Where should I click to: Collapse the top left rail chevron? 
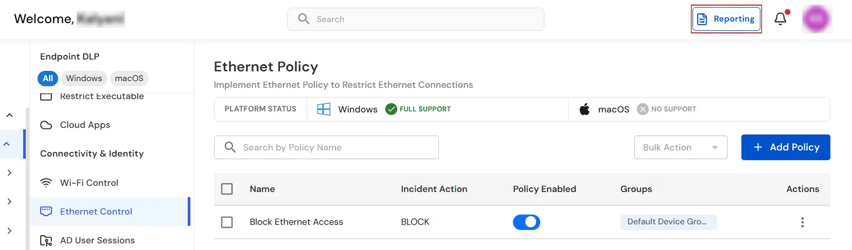pyautogui.click(x=9, y=115)
